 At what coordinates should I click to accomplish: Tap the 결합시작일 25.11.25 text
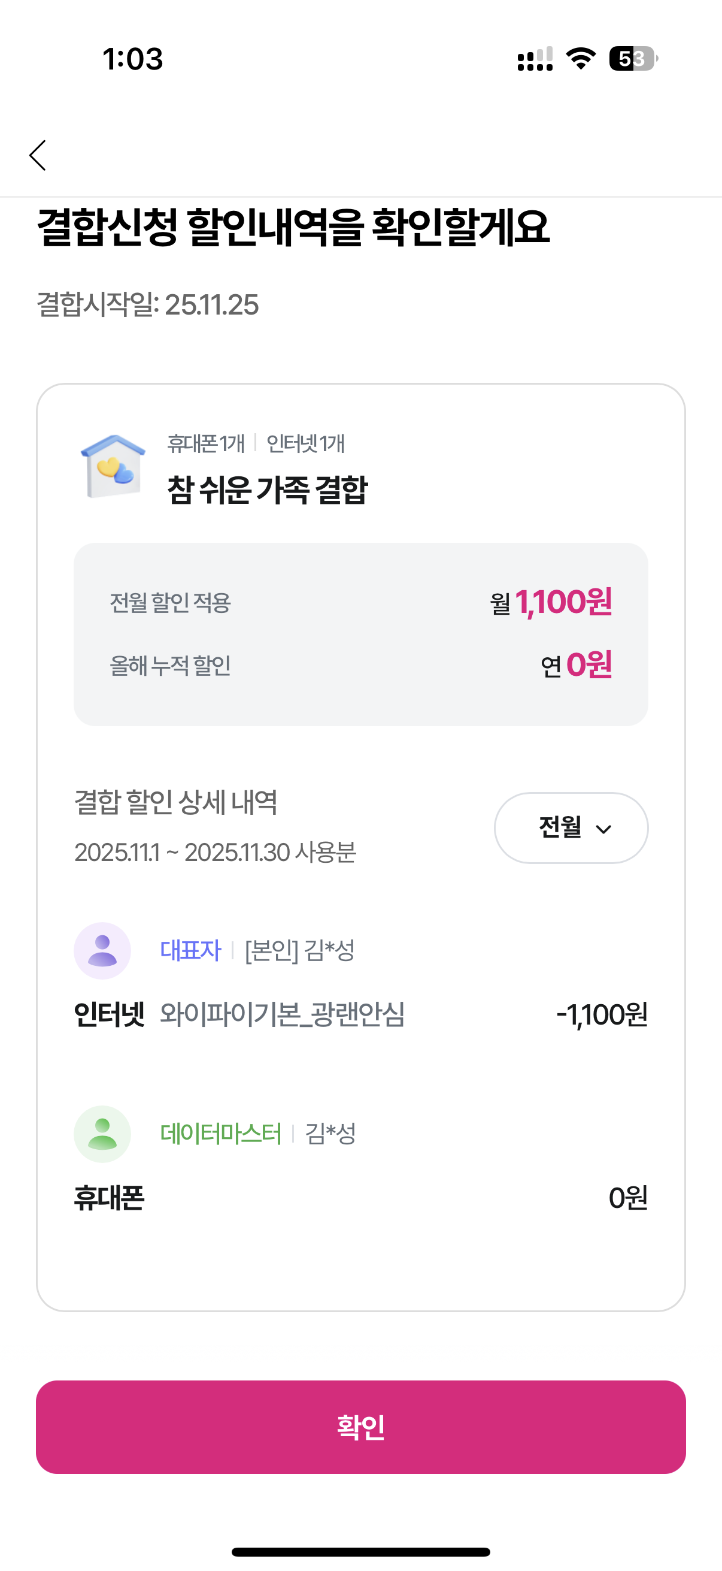point(148,304)
